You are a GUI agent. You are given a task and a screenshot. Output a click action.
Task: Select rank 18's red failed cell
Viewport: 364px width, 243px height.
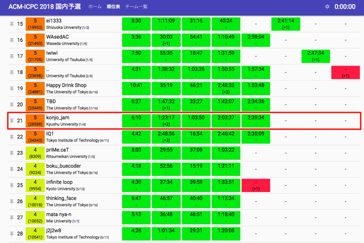coord(346,72)
